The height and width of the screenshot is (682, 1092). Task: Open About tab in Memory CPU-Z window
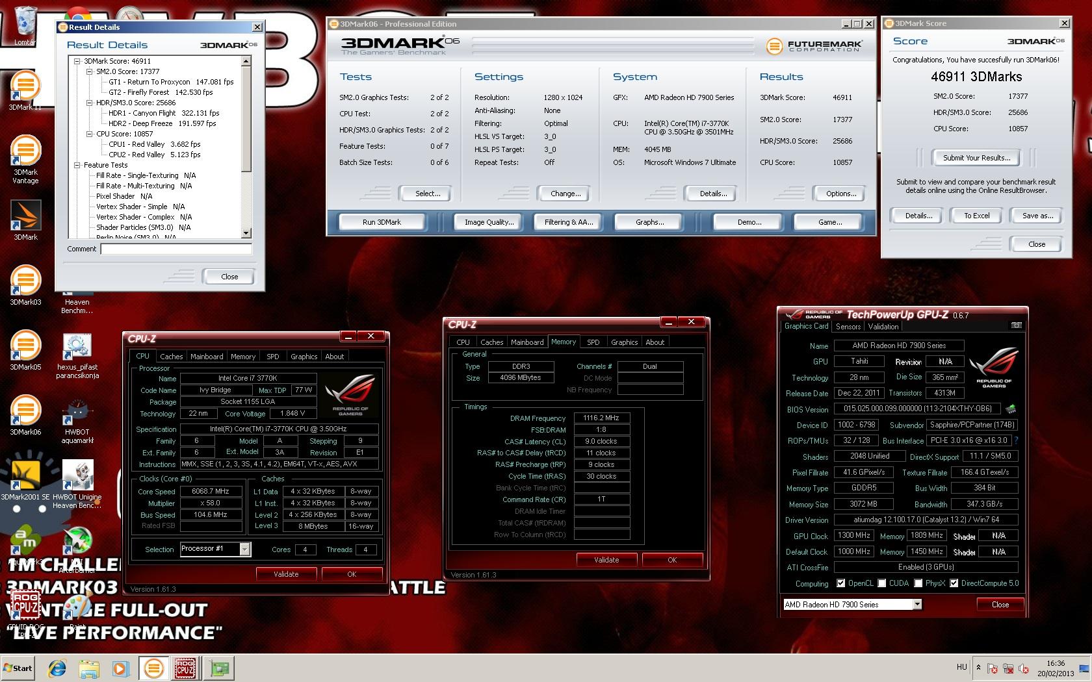pos(655,342)
